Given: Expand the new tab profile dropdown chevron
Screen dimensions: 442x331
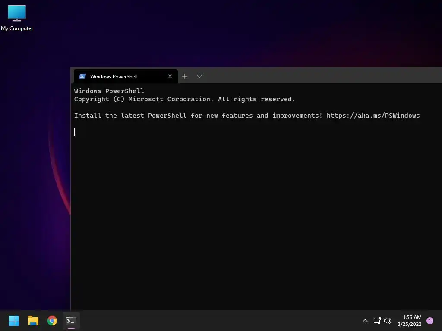Looking at the screenshot, I should [x=199, y=76].
